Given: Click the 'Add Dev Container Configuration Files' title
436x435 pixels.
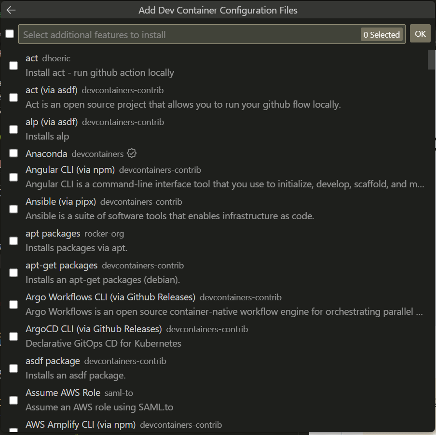Looking at the screenshot, I should click(x=218, y=10).
